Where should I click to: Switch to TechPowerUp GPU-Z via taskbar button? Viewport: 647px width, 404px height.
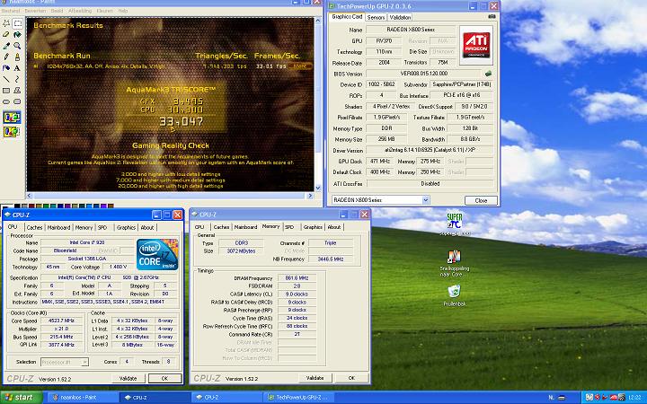[x=300, y=398]
